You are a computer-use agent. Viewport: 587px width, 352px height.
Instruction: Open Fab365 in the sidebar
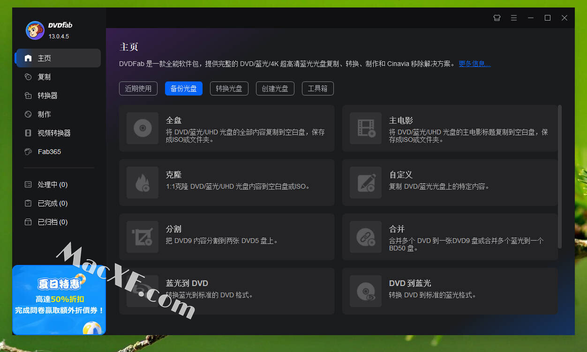click(x=58, y=152)
